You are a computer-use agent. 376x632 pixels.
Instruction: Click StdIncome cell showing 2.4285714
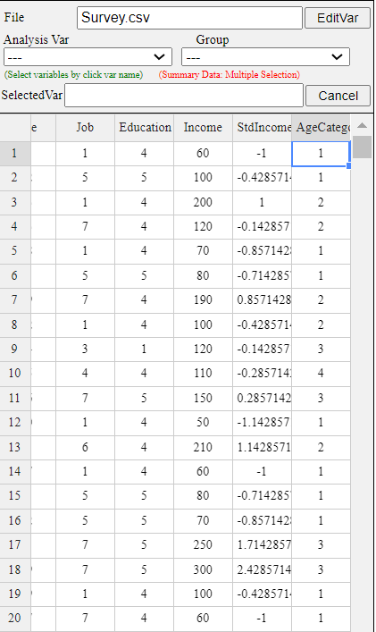(x=262, y=569)
